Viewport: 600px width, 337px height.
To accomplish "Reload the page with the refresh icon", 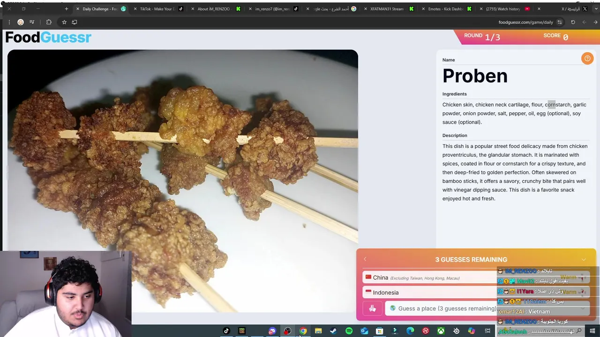I will tap(573, 22).
